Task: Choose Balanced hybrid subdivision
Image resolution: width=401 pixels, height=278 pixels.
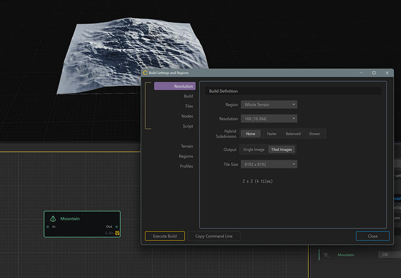Action: [x=293, y=133]
